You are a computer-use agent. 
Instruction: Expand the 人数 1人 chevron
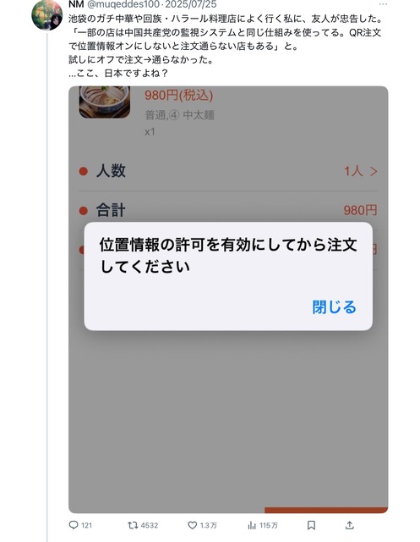coord(374,171)
